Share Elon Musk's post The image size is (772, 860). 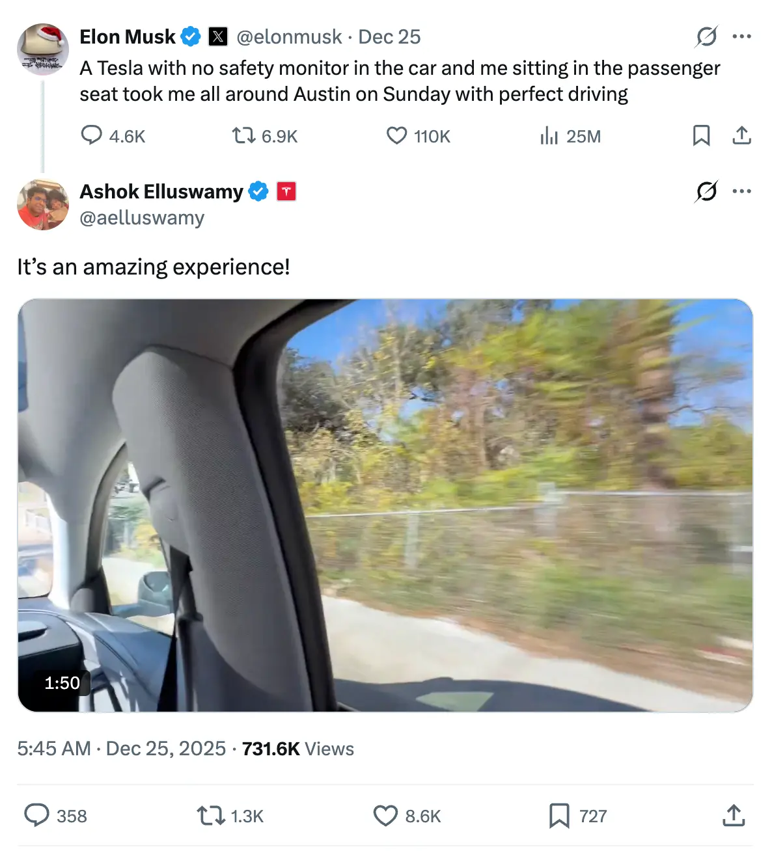741,135
